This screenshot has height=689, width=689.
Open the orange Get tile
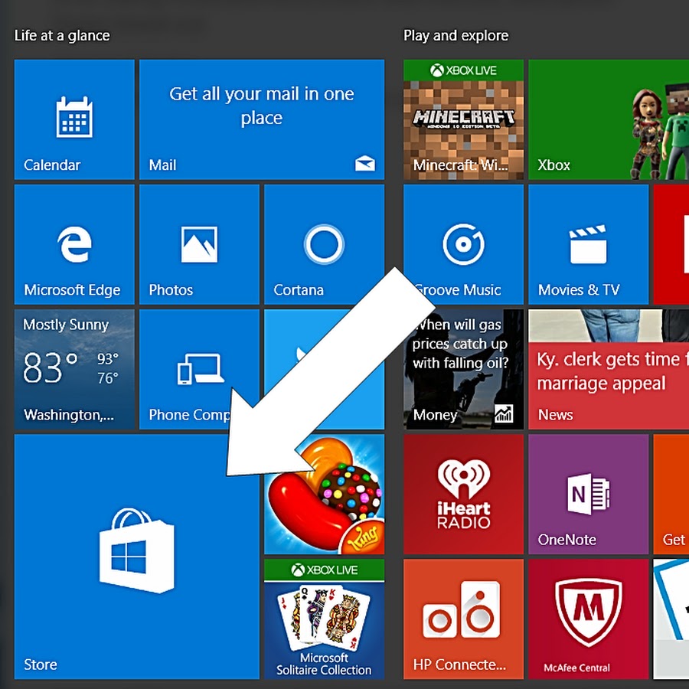click(671, 495)
